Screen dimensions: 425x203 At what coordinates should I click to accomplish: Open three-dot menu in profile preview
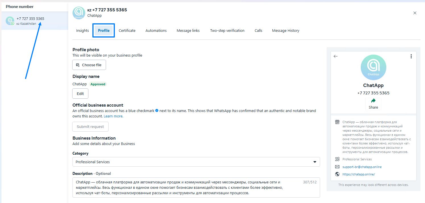(411, 56)
